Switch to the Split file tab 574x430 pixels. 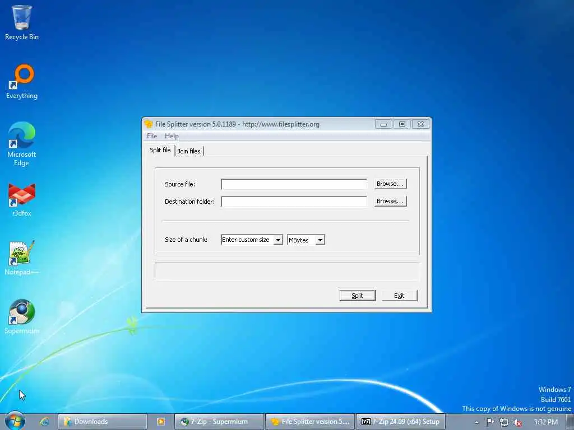tap(160, 150)
